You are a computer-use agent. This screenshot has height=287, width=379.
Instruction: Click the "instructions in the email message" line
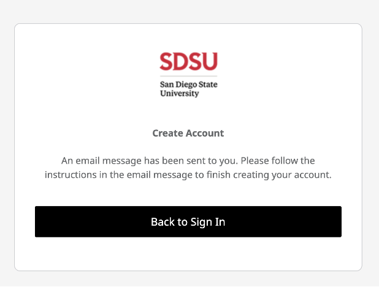(188, 175)
